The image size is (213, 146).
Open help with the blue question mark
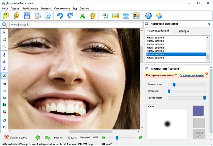click(149, 16)
